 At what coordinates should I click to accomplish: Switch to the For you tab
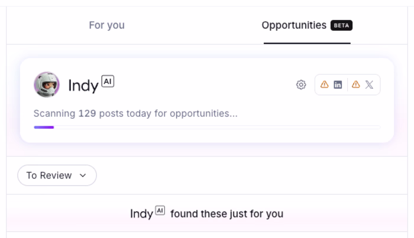(106, 25)
